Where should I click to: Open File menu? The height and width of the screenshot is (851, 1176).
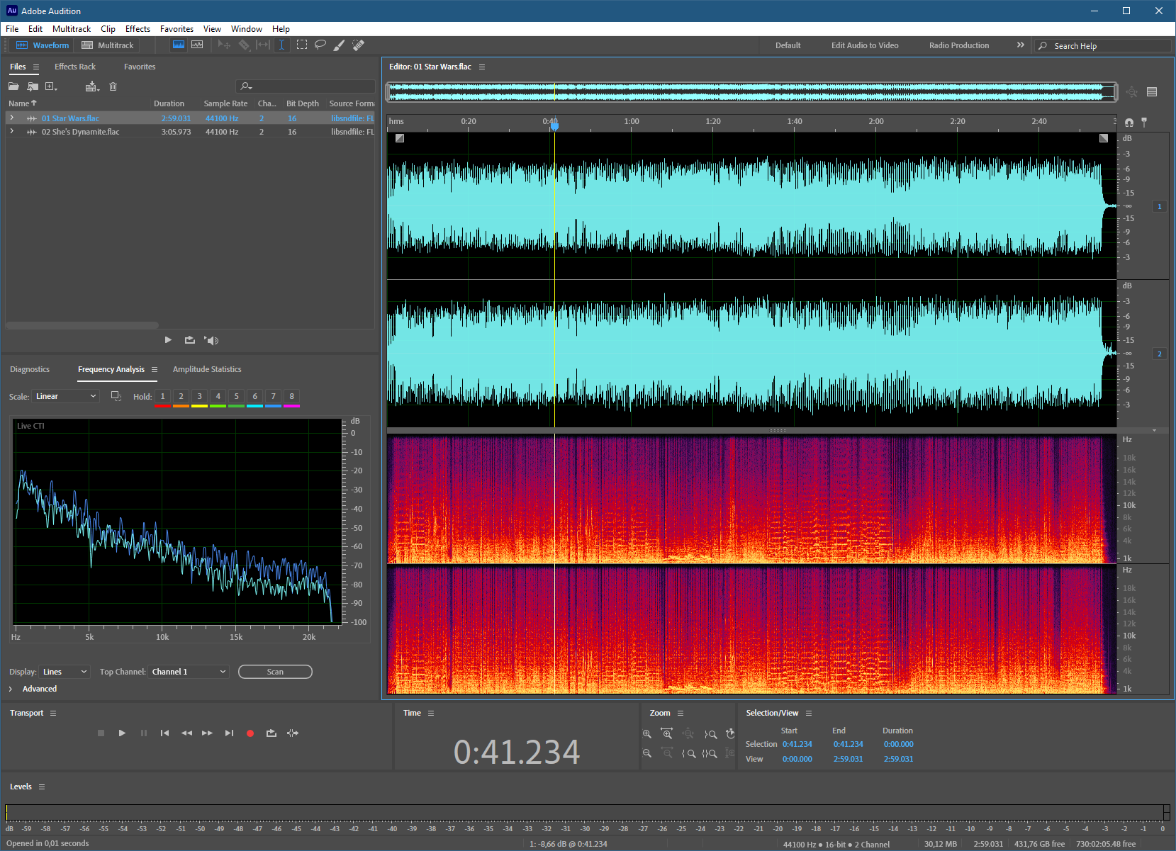click(12, 29)
